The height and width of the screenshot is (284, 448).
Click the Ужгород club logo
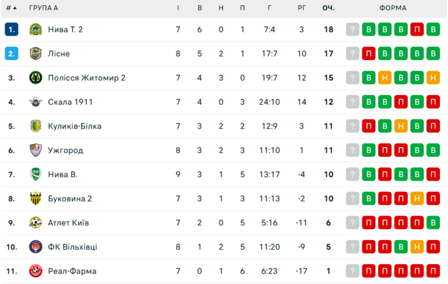point(36,150)
